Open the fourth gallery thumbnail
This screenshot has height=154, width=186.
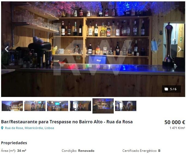click(x=80, y=106)
